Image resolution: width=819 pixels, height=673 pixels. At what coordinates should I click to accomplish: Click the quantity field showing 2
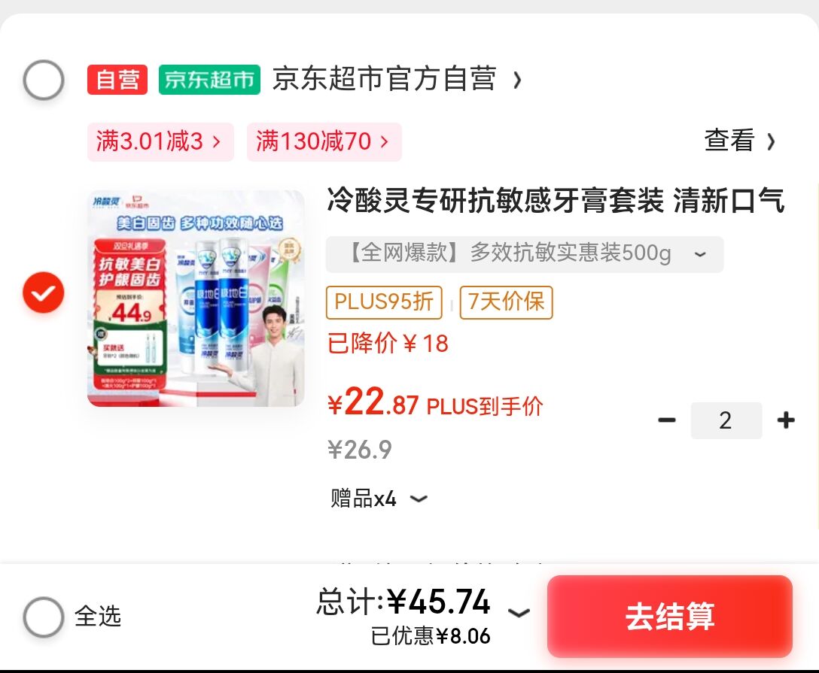tap(726, 420)
